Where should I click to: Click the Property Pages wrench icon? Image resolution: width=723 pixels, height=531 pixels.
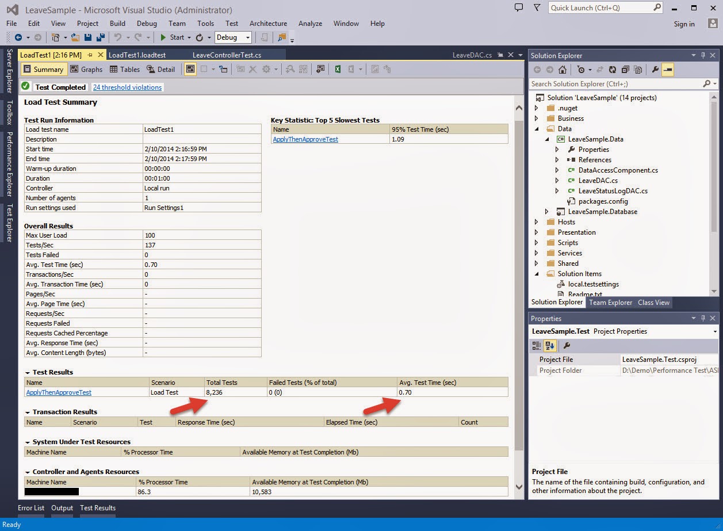point(567,345)
